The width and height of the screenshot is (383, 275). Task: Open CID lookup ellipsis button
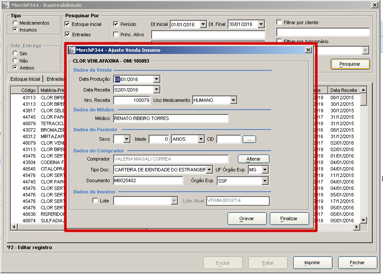pyautogui.click(x=249, y=139)
